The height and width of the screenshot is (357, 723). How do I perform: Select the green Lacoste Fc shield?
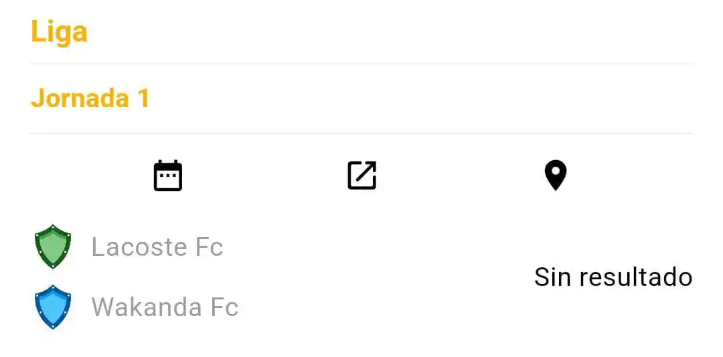click(53, 246)
